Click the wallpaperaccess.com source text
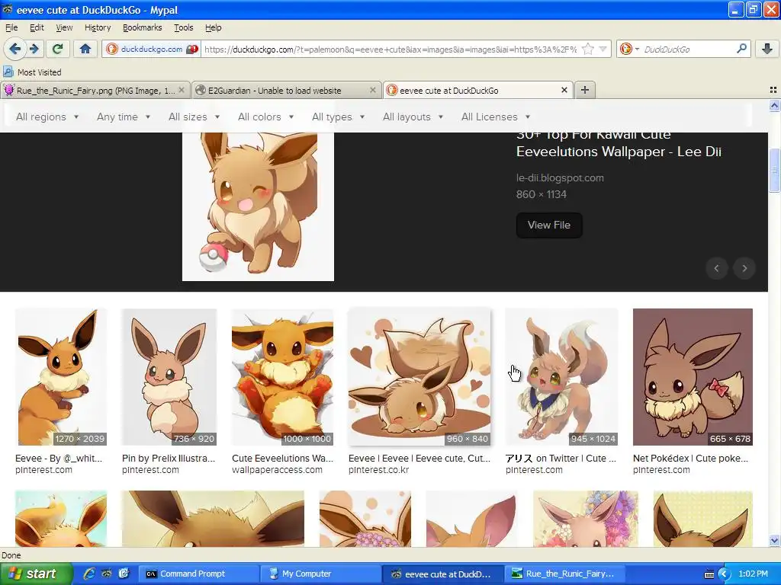This screenshot has height=585, width=781. [277, 469]
